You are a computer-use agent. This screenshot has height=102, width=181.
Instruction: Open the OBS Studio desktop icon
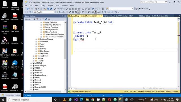(5, 76)
